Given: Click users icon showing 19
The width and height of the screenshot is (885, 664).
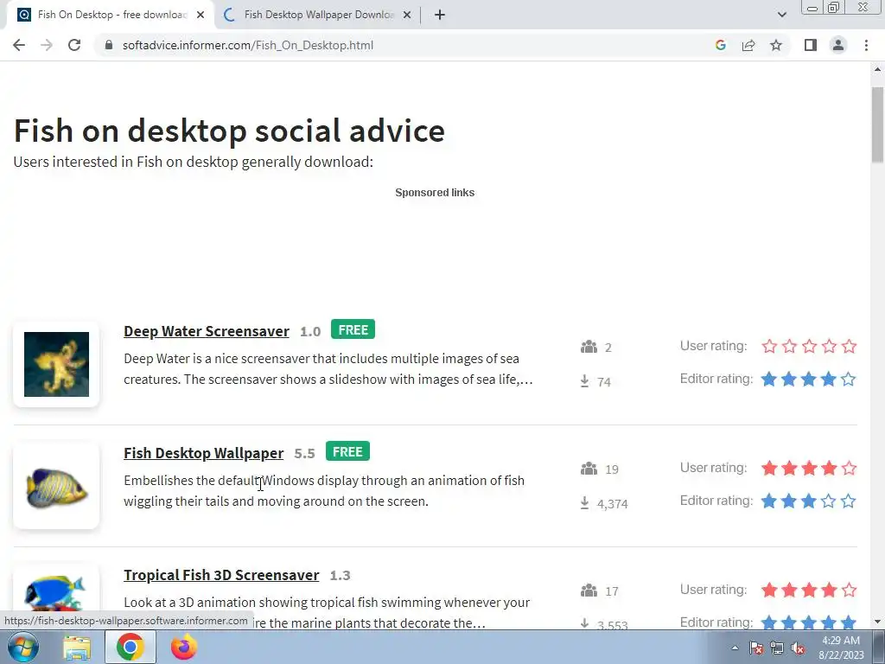Looking at the screenshot, I should click(589, 469).
